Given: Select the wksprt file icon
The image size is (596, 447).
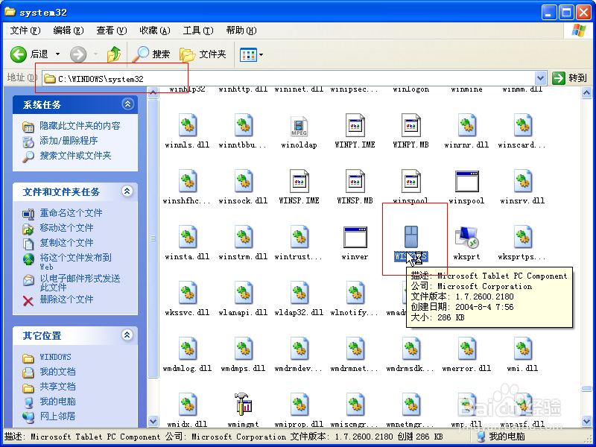Looking at the screenshot, I should (466, 238).
